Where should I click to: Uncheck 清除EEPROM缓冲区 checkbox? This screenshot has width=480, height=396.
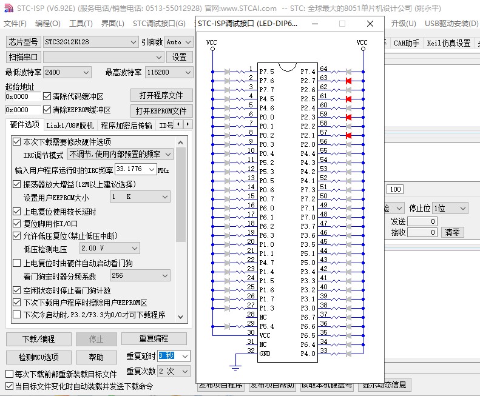(x=47, y=110)
